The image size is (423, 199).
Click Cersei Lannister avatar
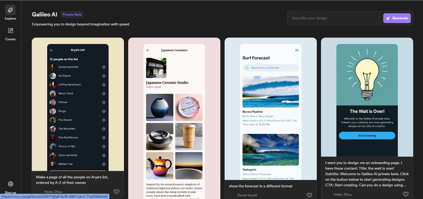coord(53,67)
